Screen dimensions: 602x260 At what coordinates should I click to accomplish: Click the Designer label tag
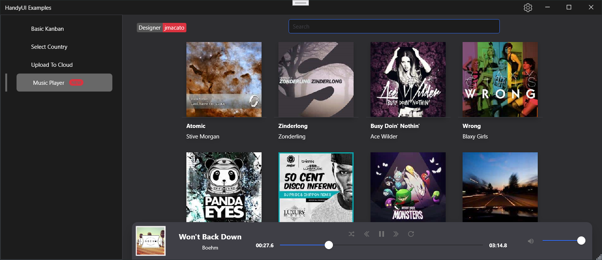150,28
